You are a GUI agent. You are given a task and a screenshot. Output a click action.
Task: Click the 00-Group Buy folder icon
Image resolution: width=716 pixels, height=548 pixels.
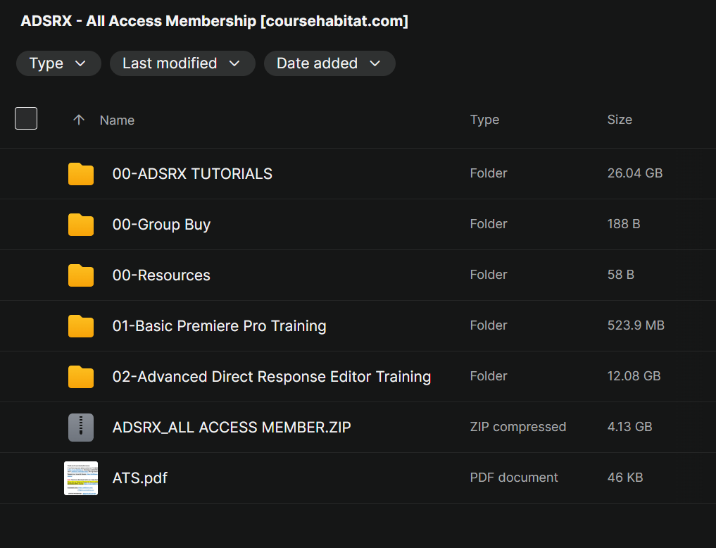tap(81, 225)
